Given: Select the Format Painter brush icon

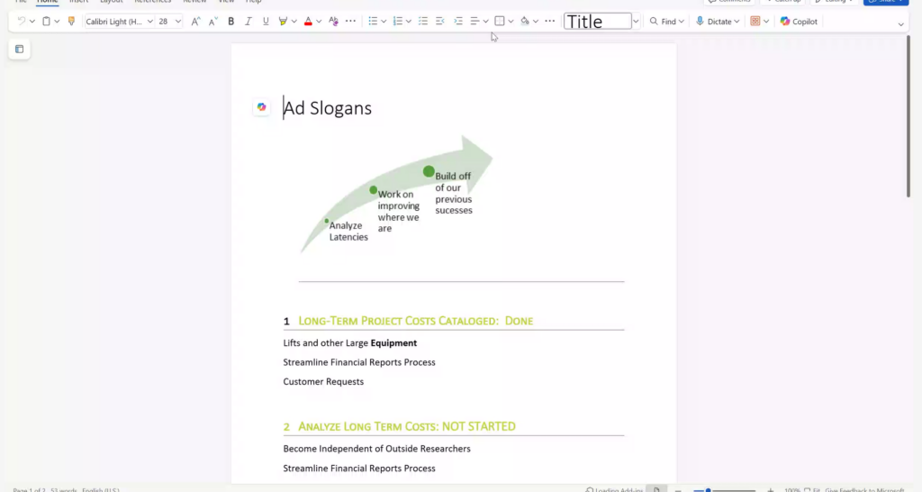Looking at the screenshot, I should pos(71,22).
